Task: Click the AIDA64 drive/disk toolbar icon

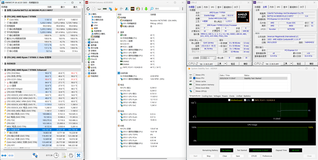Action: (99, 9)
